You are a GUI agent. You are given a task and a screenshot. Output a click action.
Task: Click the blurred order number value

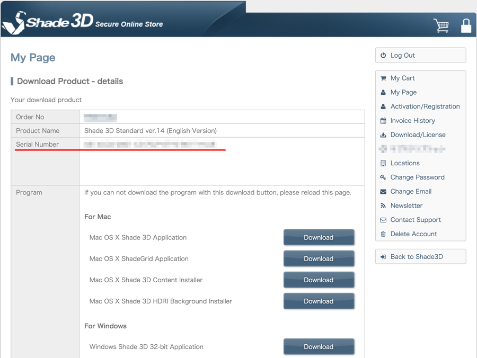[100, 118]
